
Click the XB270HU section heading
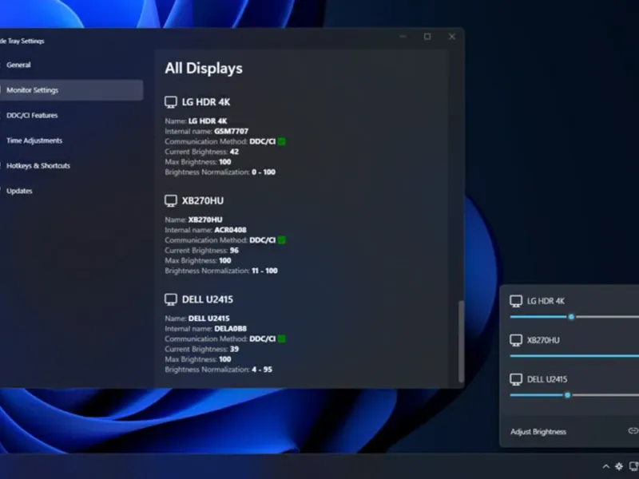(x=203, y=201)
